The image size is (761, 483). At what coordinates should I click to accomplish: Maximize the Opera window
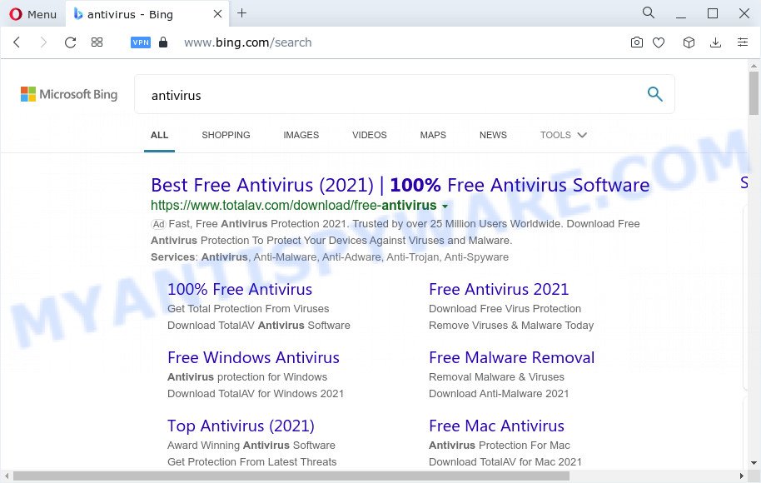click(713, 13)
